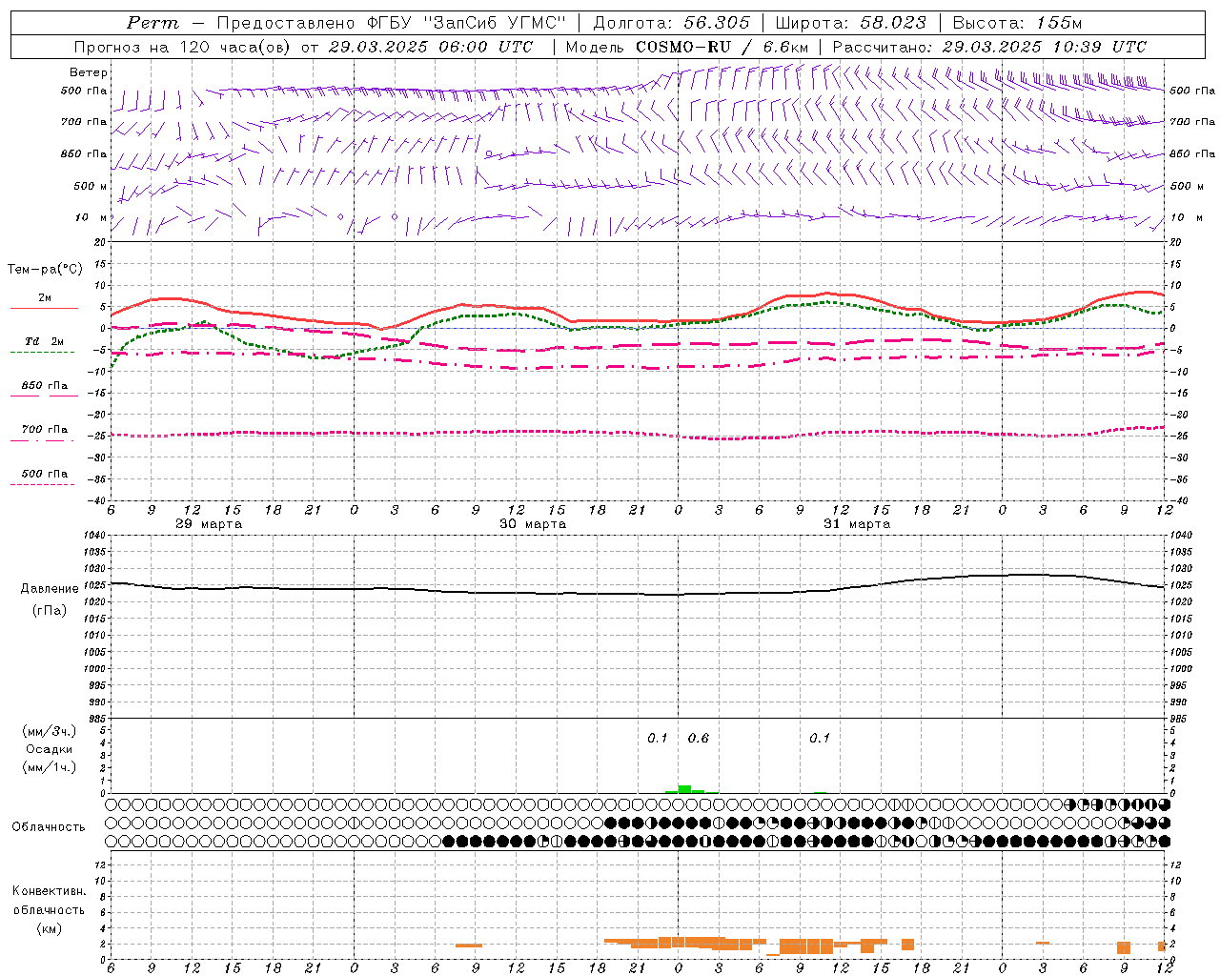Select the 'Td 2м' dew point legend entry
This screenshot has width=1220, height=976.
(45, 341)
